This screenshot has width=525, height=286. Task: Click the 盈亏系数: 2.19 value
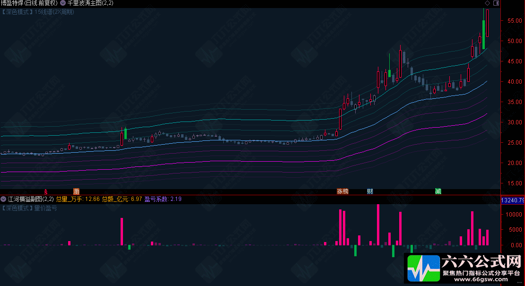(x=163, y=199)
